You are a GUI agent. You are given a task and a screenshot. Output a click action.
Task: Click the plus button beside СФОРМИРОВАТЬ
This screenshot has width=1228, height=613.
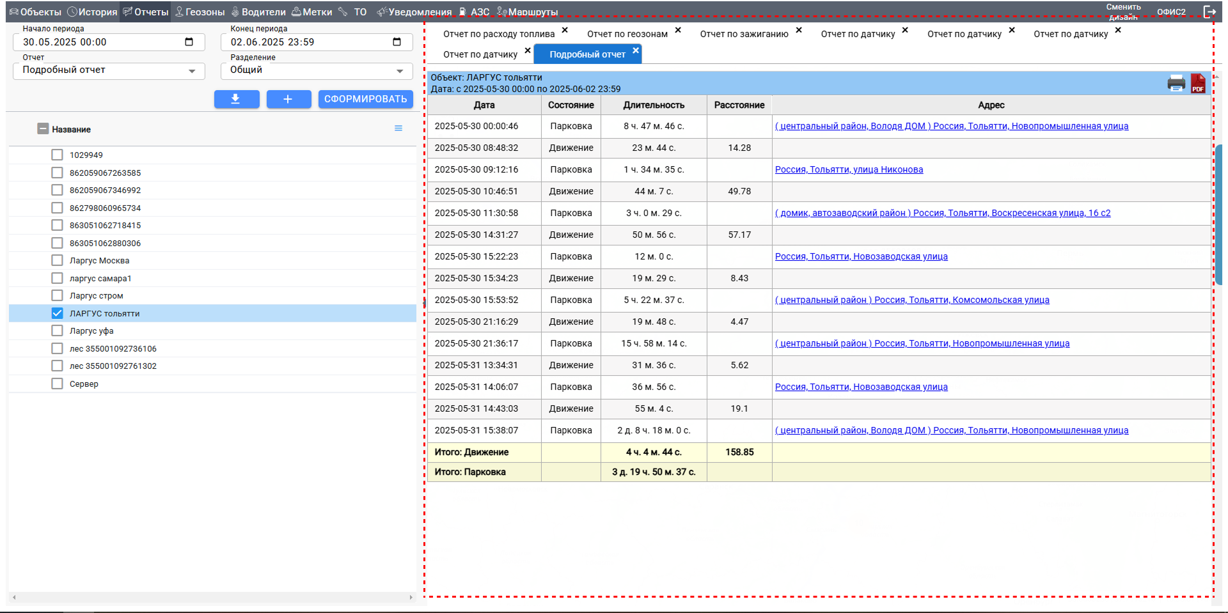pos(288,99)
